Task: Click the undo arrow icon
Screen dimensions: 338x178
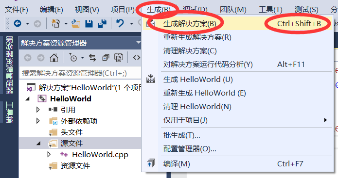Action: [x=120, y=23]
